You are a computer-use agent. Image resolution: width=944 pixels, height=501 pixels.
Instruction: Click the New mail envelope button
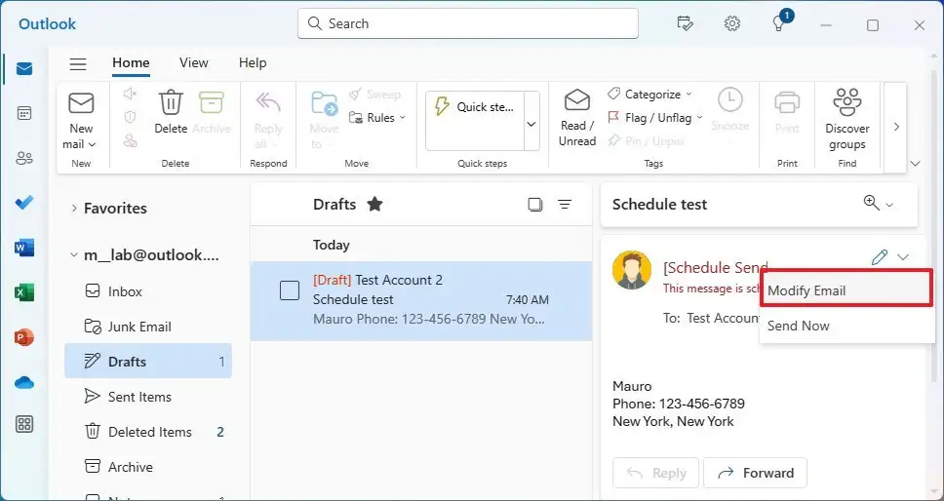81,103
